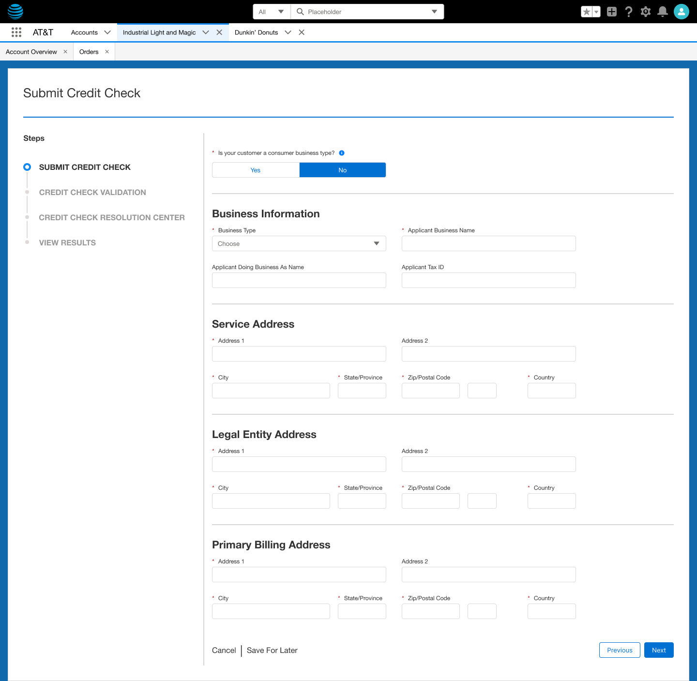Open the Industrial Light and Magic tab dropdown

[206, 32]
